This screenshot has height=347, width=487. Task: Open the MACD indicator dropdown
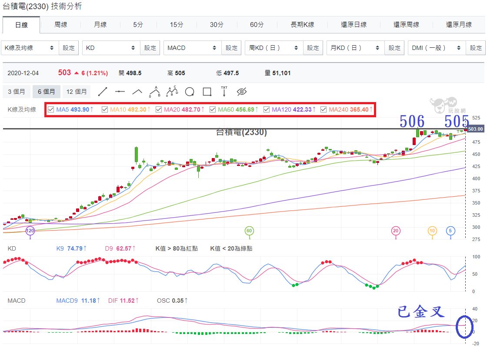193,48
